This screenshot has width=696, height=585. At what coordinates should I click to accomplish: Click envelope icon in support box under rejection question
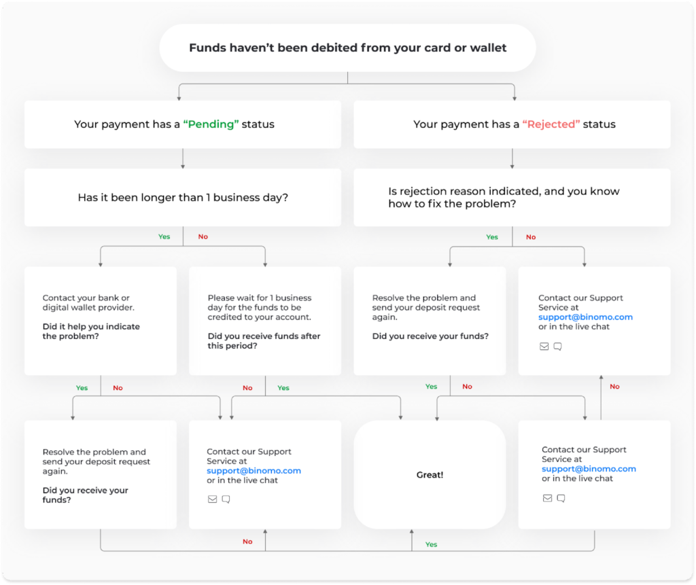coord(544,347)
